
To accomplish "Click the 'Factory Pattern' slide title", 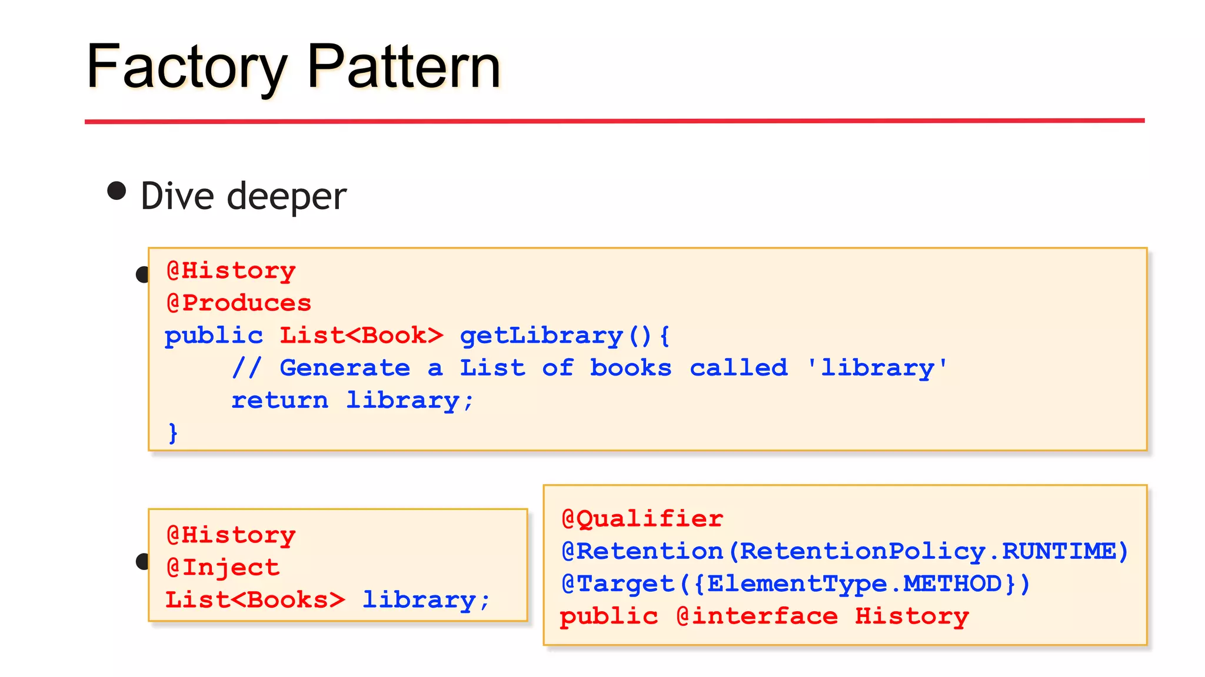I will click(x=293, y=66).
